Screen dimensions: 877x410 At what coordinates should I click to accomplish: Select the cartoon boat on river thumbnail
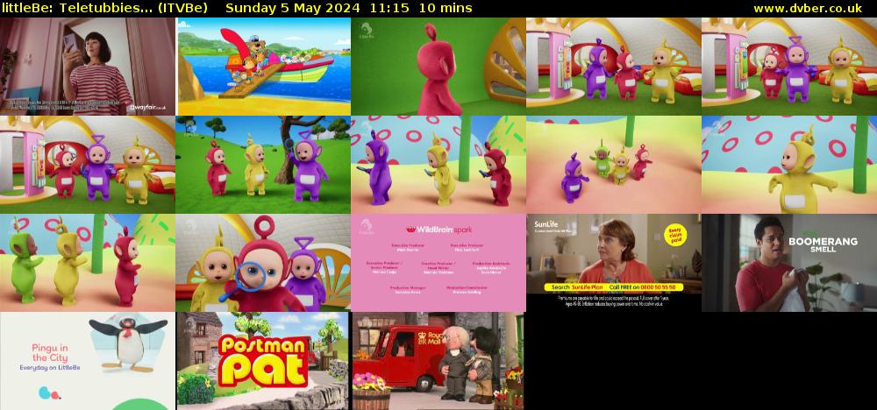(263, 67)
